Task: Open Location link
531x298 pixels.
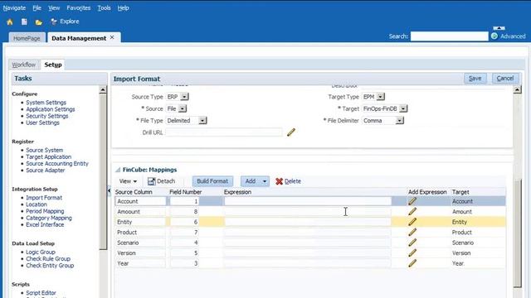Action: 37,204
